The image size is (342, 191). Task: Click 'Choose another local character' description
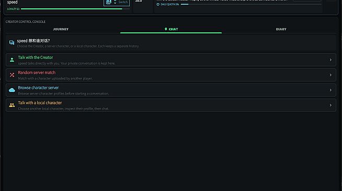(x=63, y=109)
